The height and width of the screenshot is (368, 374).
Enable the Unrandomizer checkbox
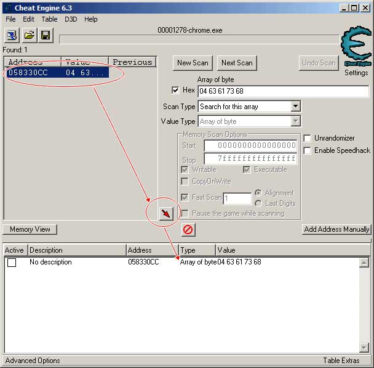(x=307, y=138)
